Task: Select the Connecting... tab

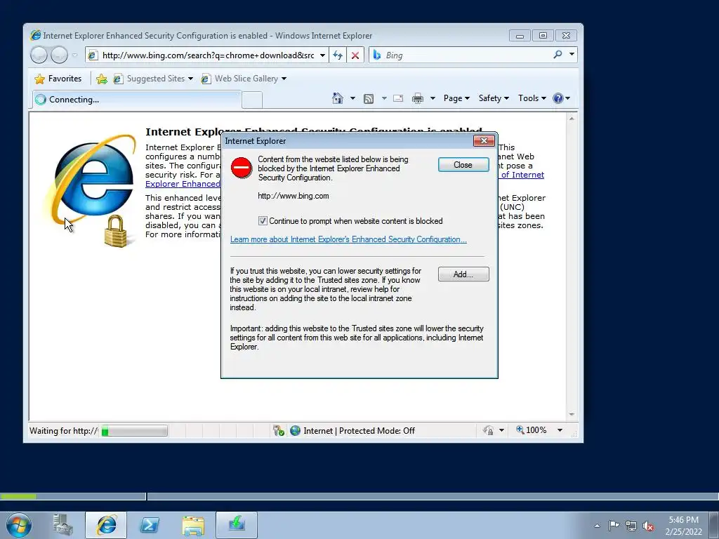Action: (136, 100)
